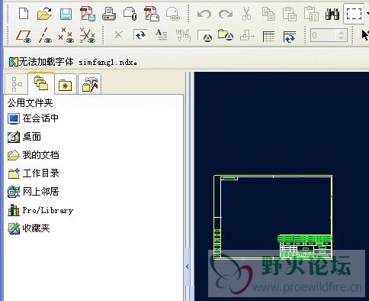Screen dimensions: 369x301
Task: Click the Copy icon
Action: [x=268, y=14]
